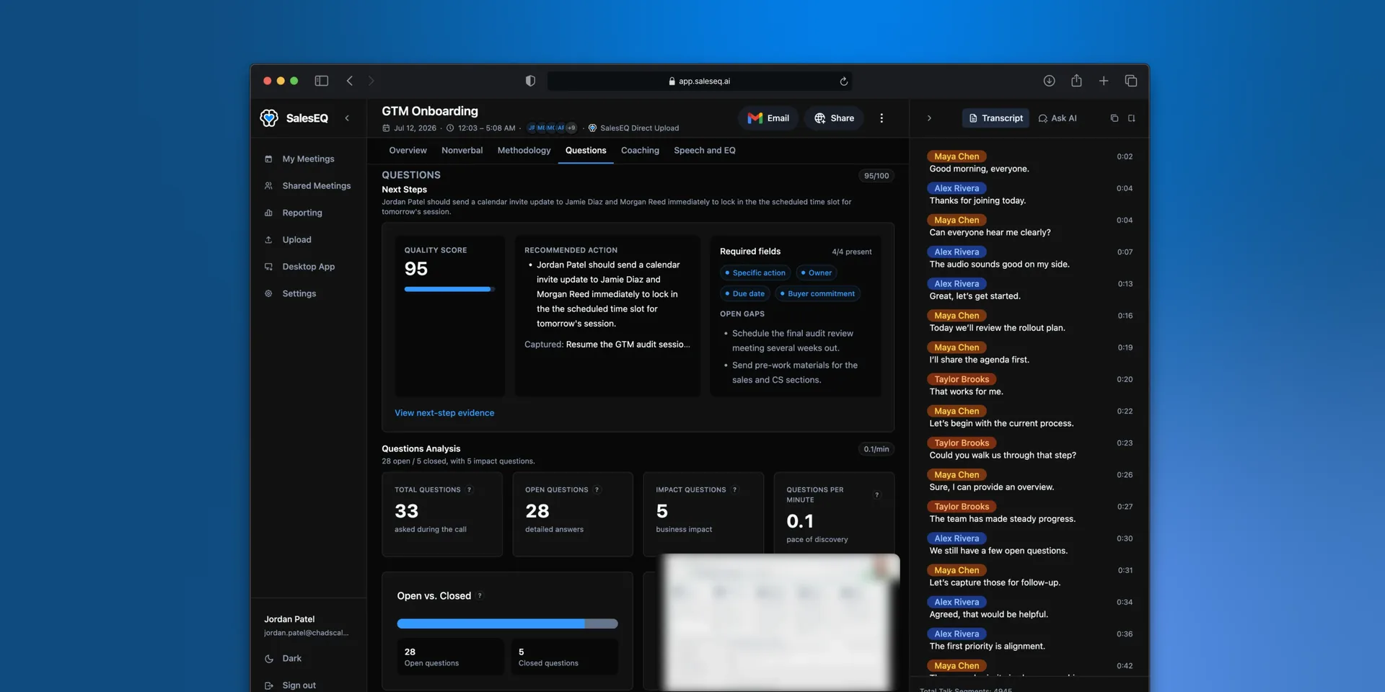The width and height of the screenshot is (1385, 692).
Task: Click the Total Questions help icon
Action: [x=470, y=490]
